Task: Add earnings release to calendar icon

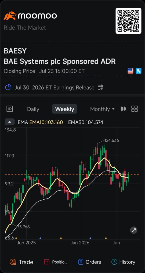Action: 100,87
